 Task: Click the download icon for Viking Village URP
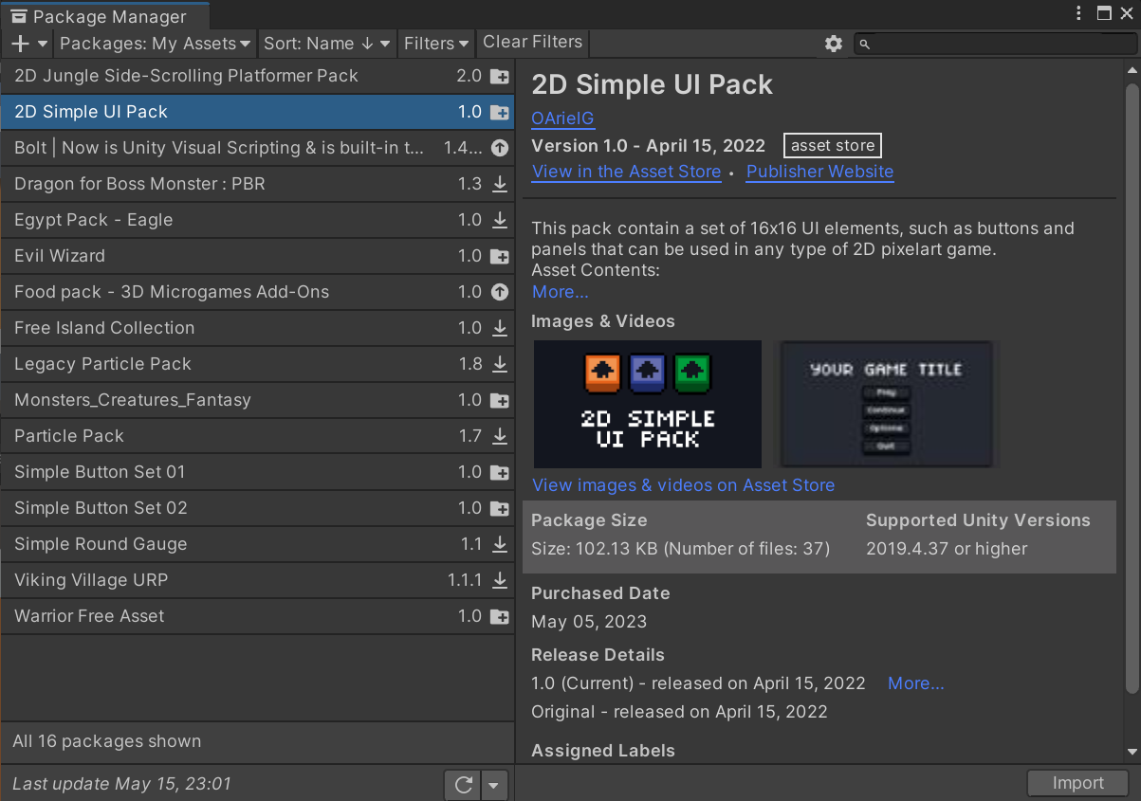click(x=500, y=580)
